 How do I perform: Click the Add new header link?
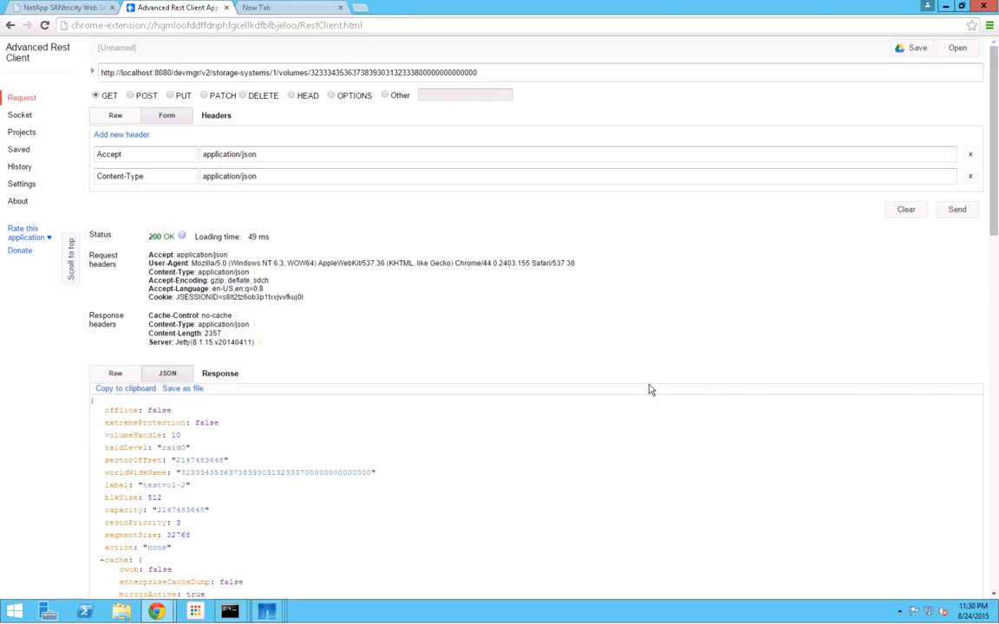(x=121, y=134)
